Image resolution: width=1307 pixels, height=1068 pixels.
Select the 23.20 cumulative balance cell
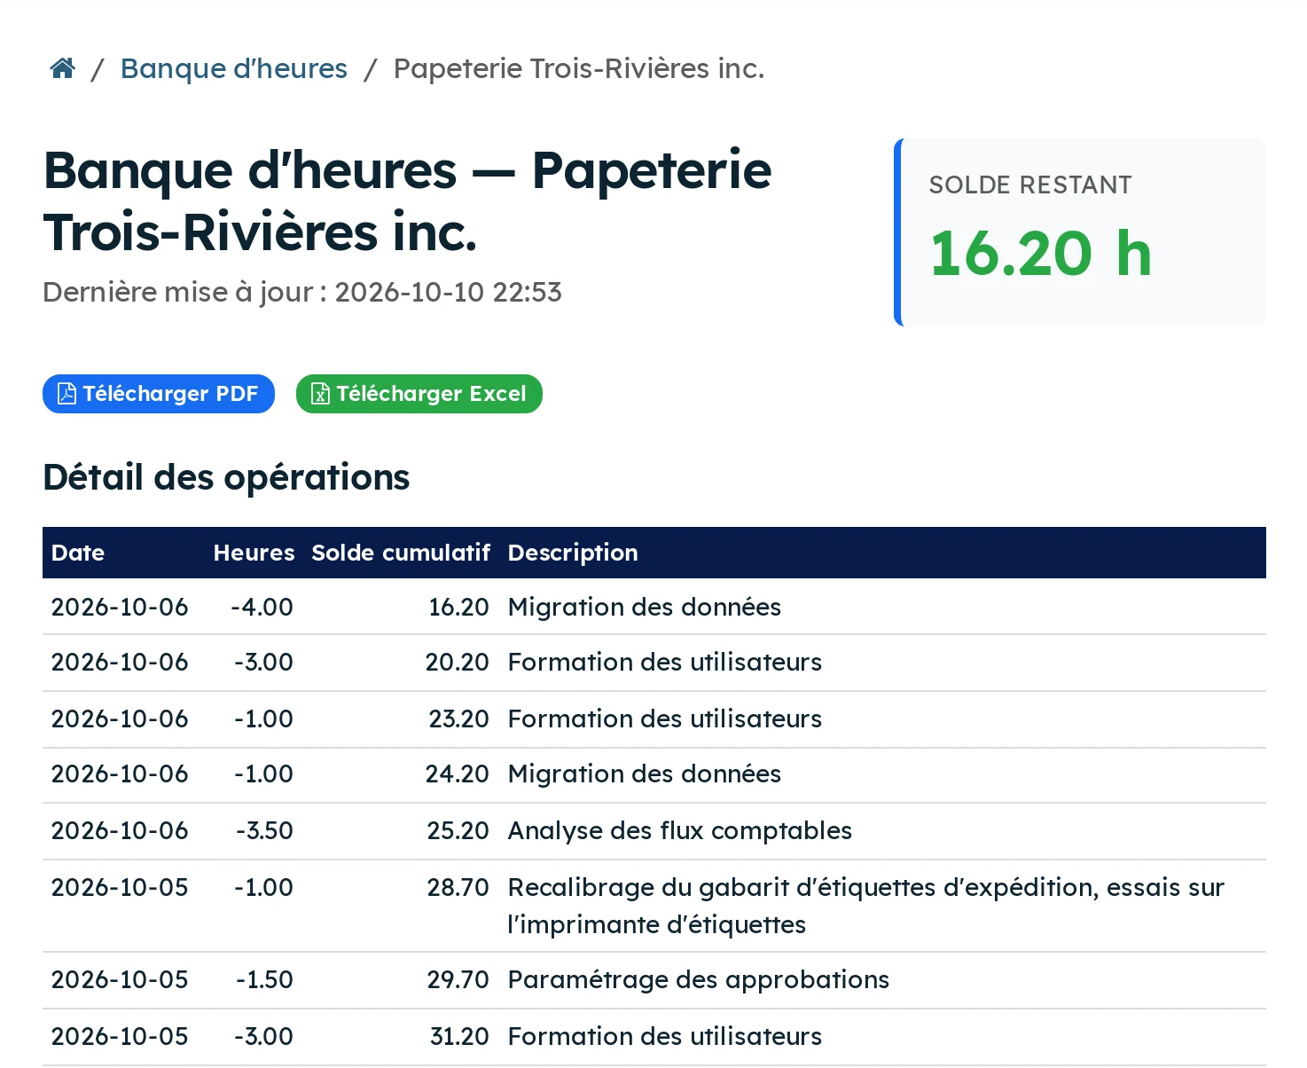pos(458,719)
